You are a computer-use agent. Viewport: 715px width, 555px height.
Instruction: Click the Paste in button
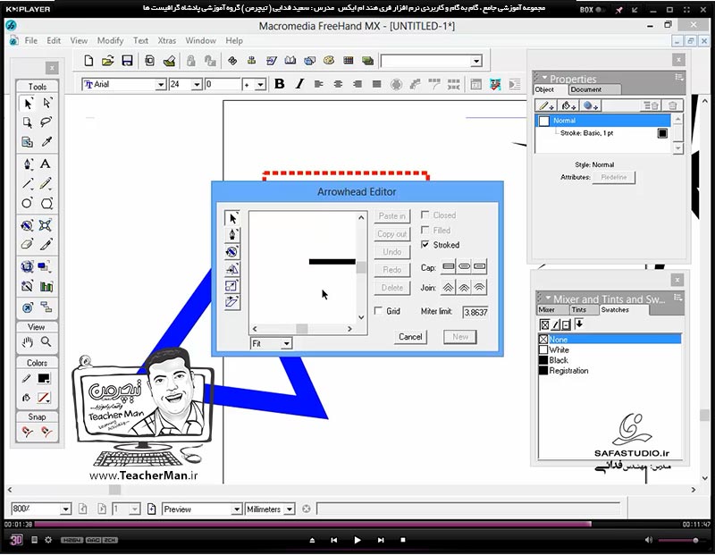(392, 216)
